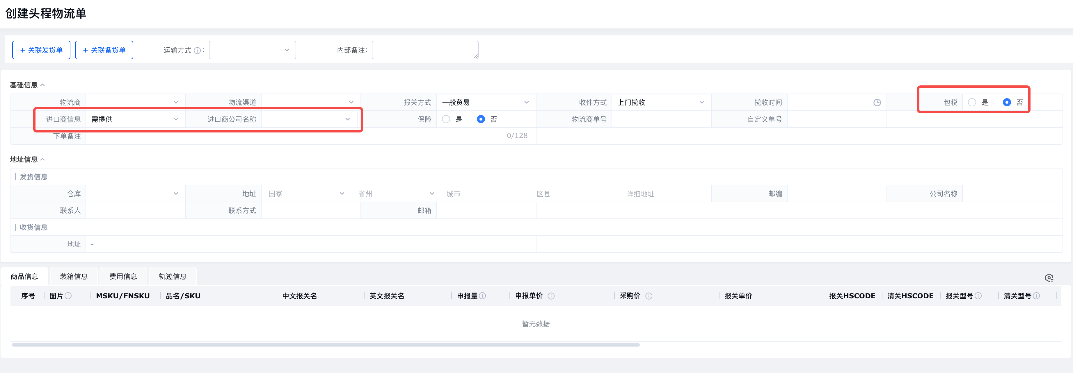The height and width of the screenshot is (373, 1073).
Task: Focus the 公司名称 input field
Action: pyautogui.click(x=1012, y=194)
